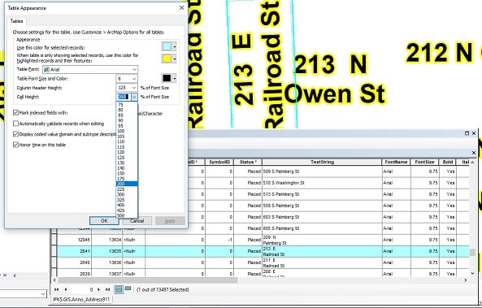
Task: Click the Bold column header
Action: click(448, 162)
